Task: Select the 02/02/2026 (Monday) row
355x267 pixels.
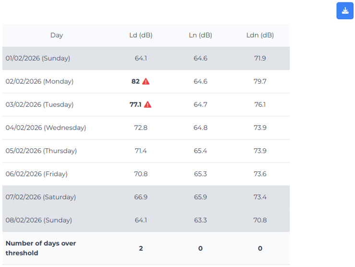Action: 39,82
